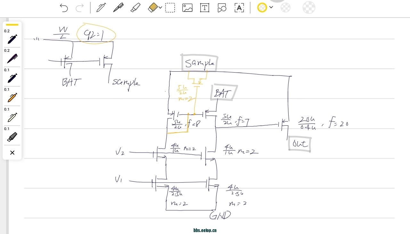Screen dimensions: 410x234
Task: Click the text recognition A icon
Action: coord(239,8)
